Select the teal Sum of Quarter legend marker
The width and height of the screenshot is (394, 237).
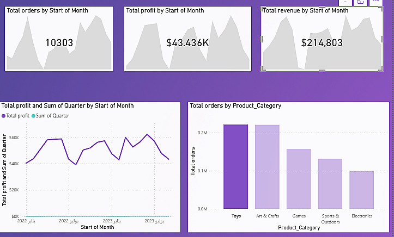(x=34, y=116)
